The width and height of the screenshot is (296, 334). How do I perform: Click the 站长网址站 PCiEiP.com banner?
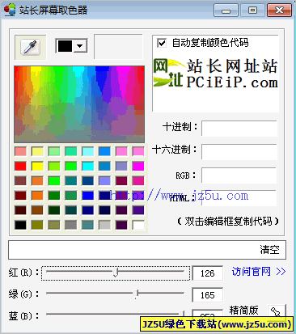pos(215,74)
